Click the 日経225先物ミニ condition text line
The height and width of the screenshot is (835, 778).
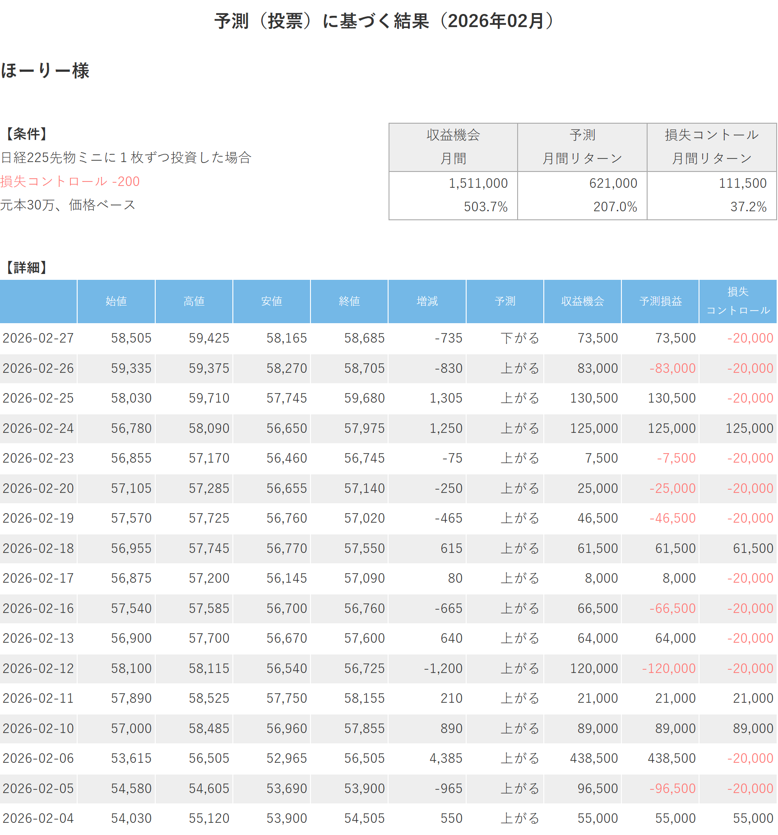pyautogui.click(x=126, y=158)
